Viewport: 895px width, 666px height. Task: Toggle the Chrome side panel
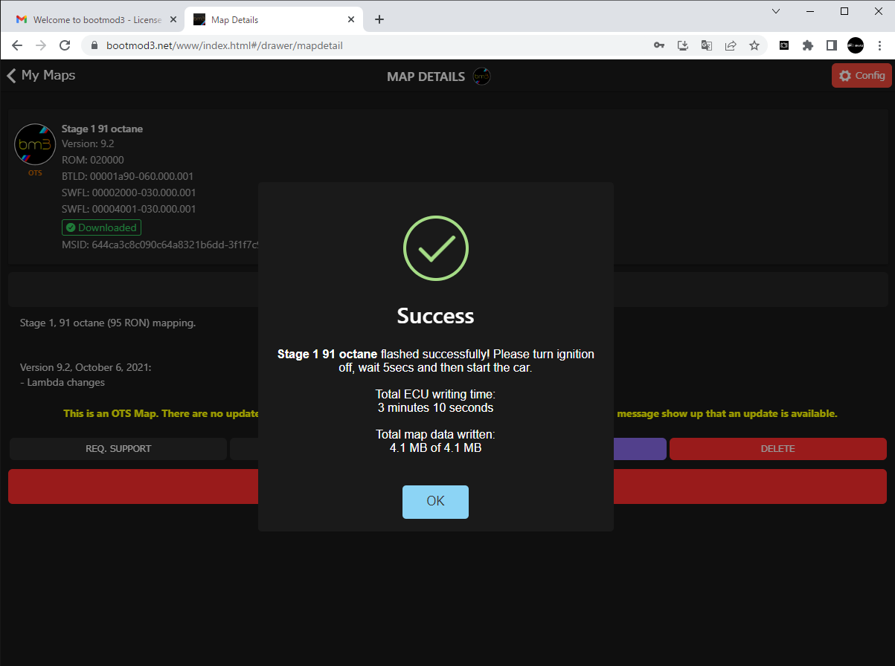pos(832,45)
